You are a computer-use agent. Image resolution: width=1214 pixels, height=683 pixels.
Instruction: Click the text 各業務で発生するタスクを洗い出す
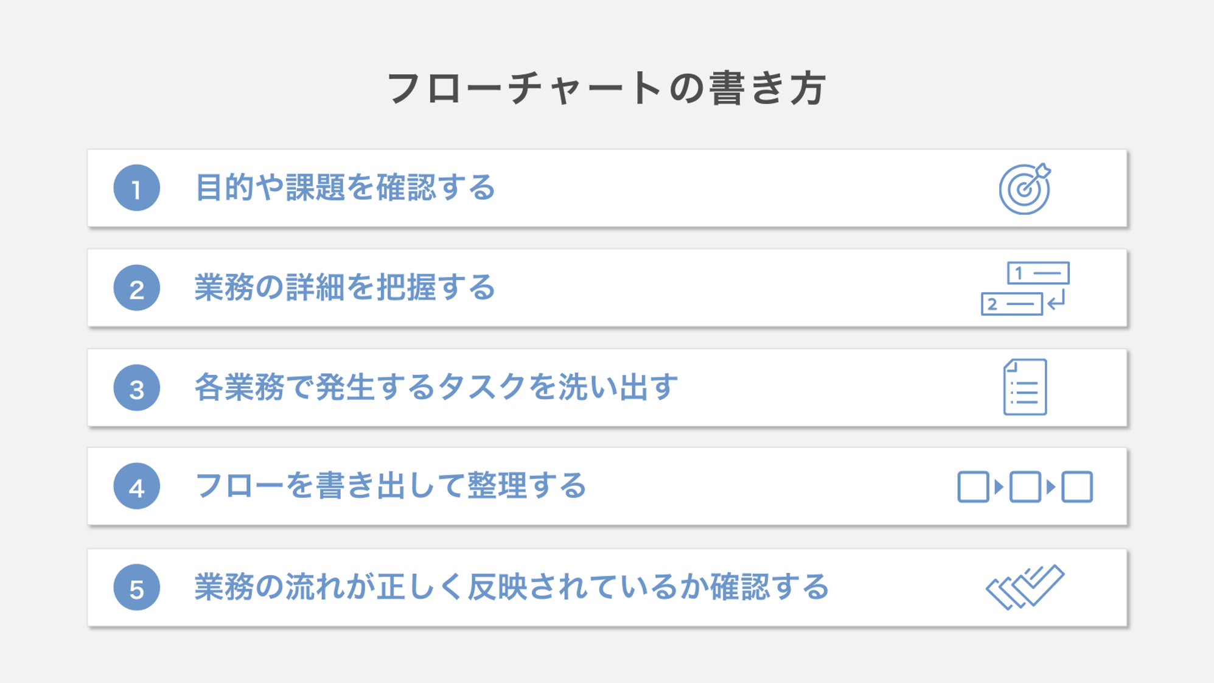[436, 387]
